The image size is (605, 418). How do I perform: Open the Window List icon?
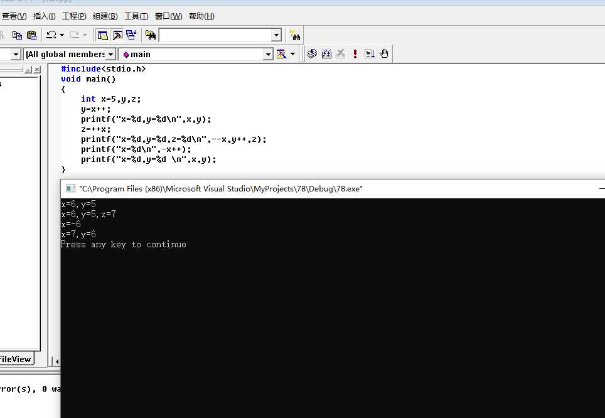pos(131,36)
